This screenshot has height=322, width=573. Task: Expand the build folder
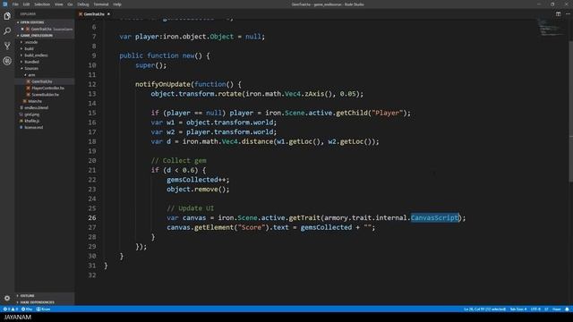point(29,48)
